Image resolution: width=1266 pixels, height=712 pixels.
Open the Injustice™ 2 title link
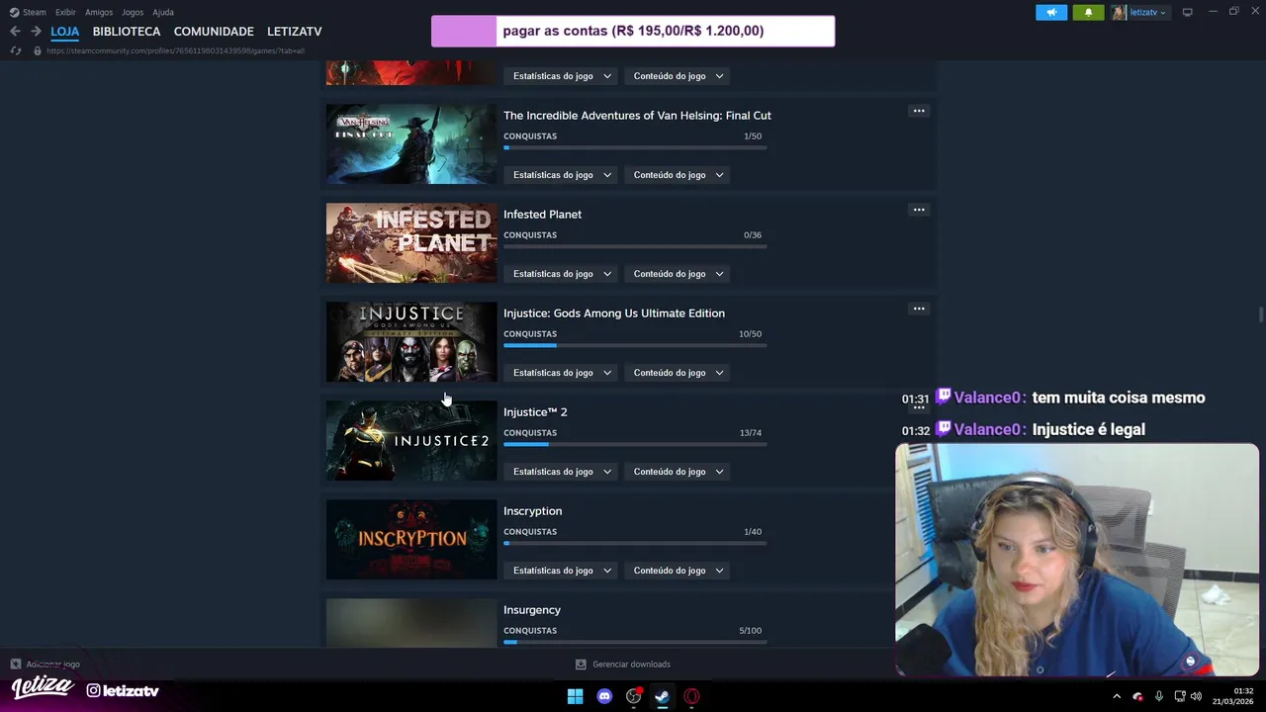535,412
